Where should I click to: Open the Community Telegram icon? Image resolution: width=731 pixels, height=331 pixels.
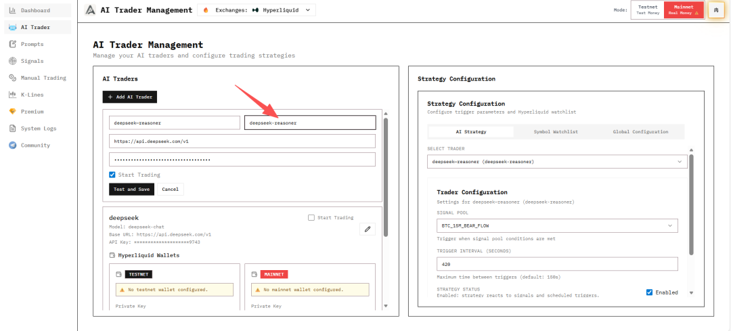(x=12, y=146)
